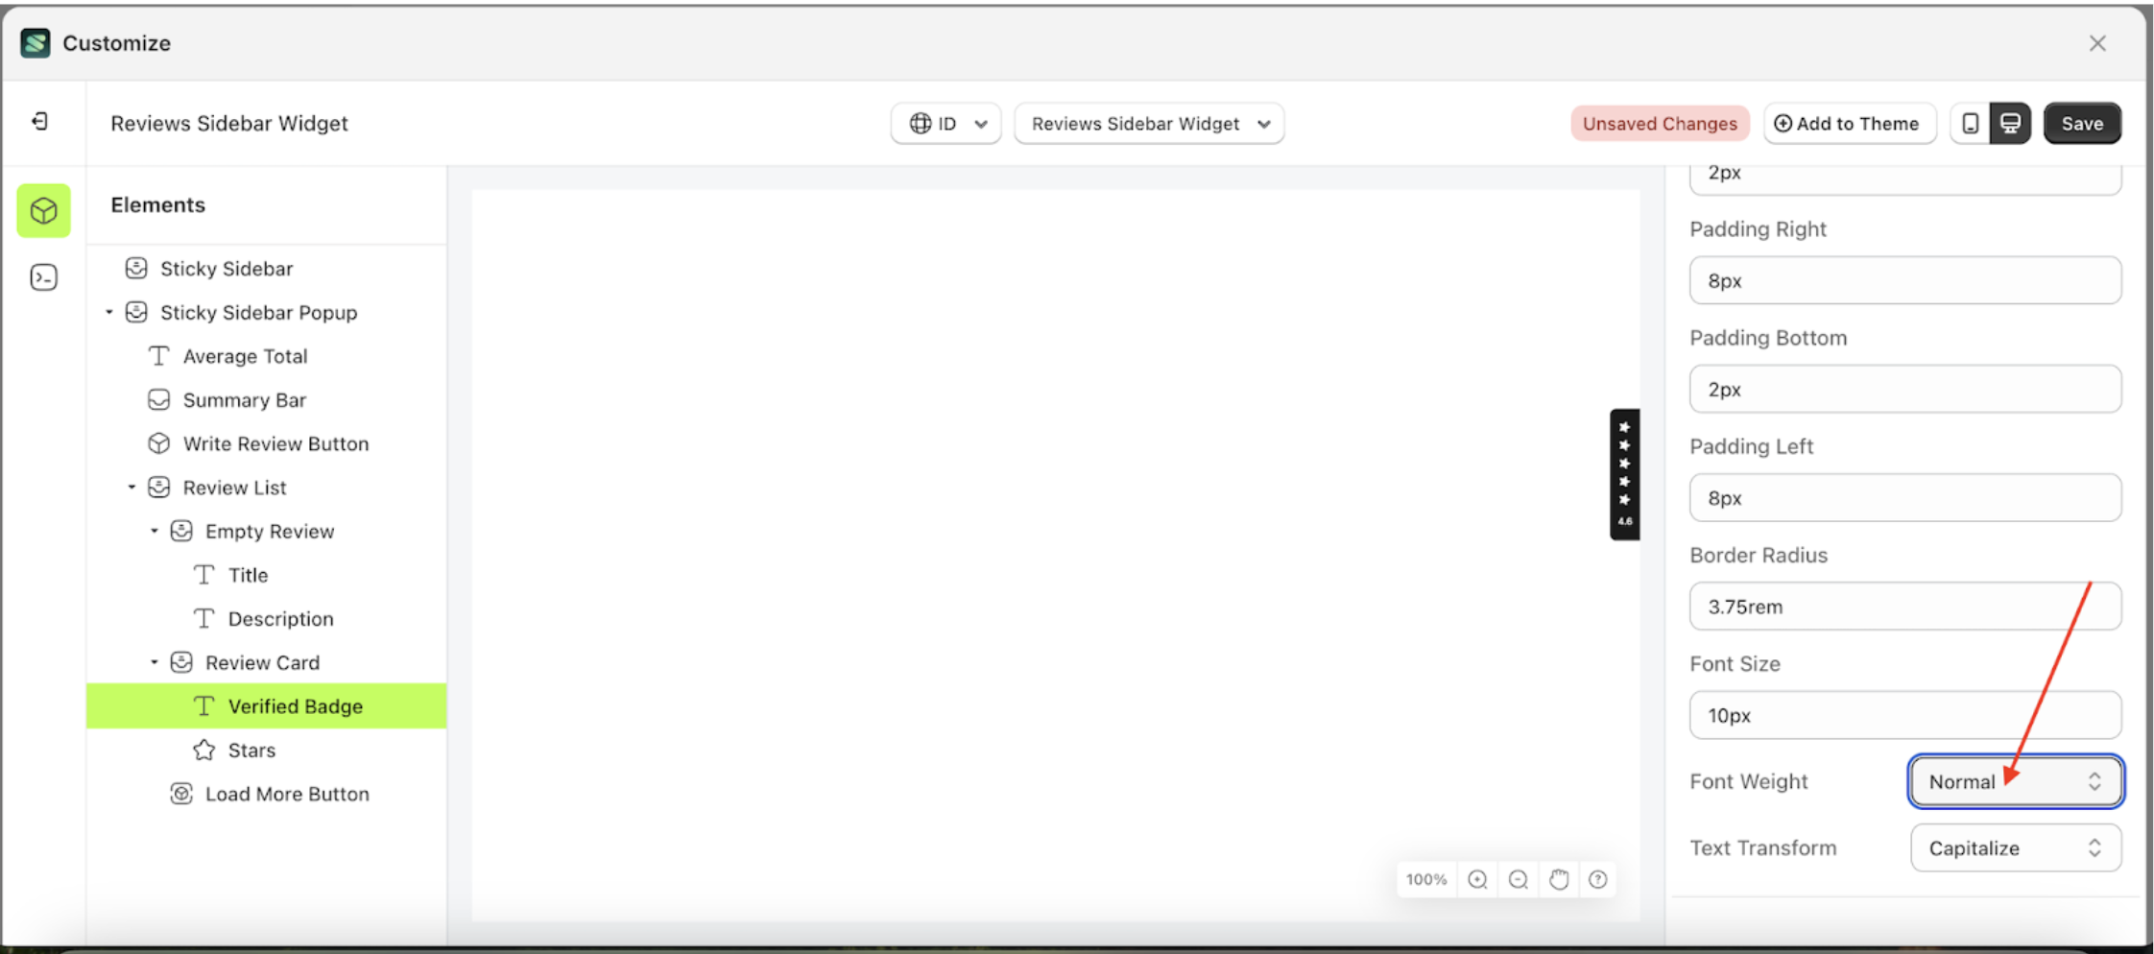
Task: Switch to the code editor tab
Action: pyautogui.click(x=43, y=276)
